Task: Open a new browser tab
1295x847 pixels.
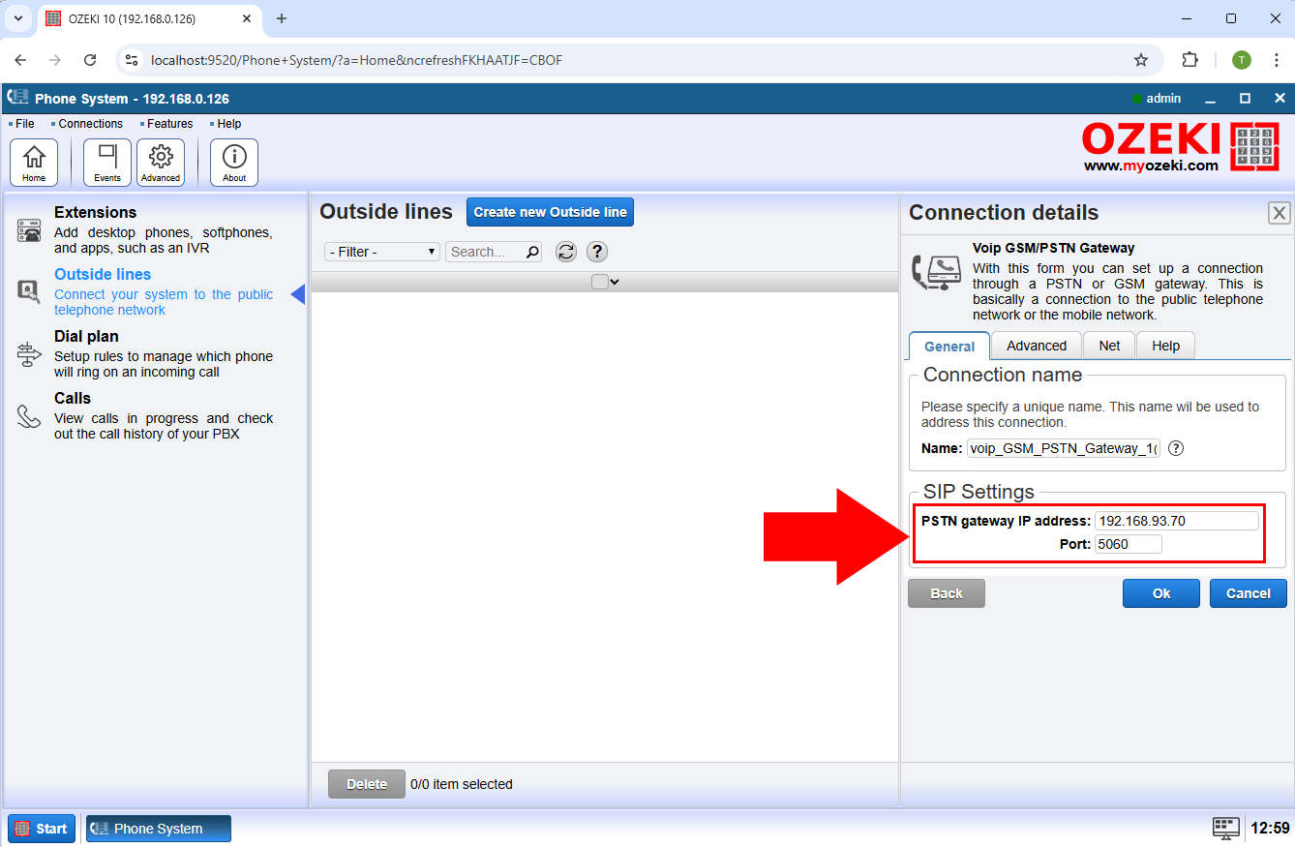Action: point(282,18)
